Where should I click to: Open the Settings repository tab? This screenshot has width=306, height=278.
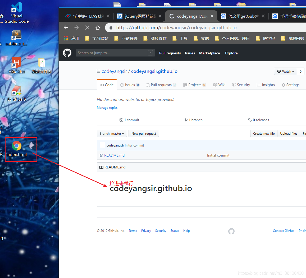pos(290,85)
